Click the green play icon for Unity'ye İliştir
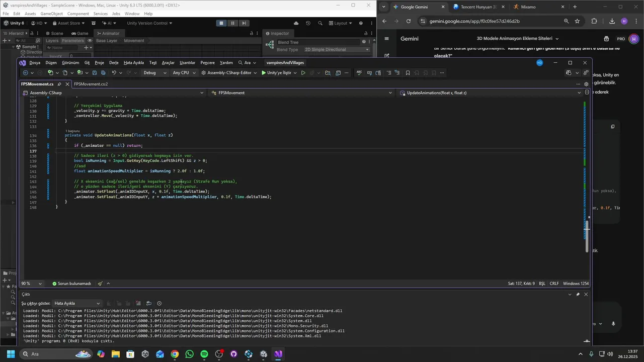 coord(264,73)
